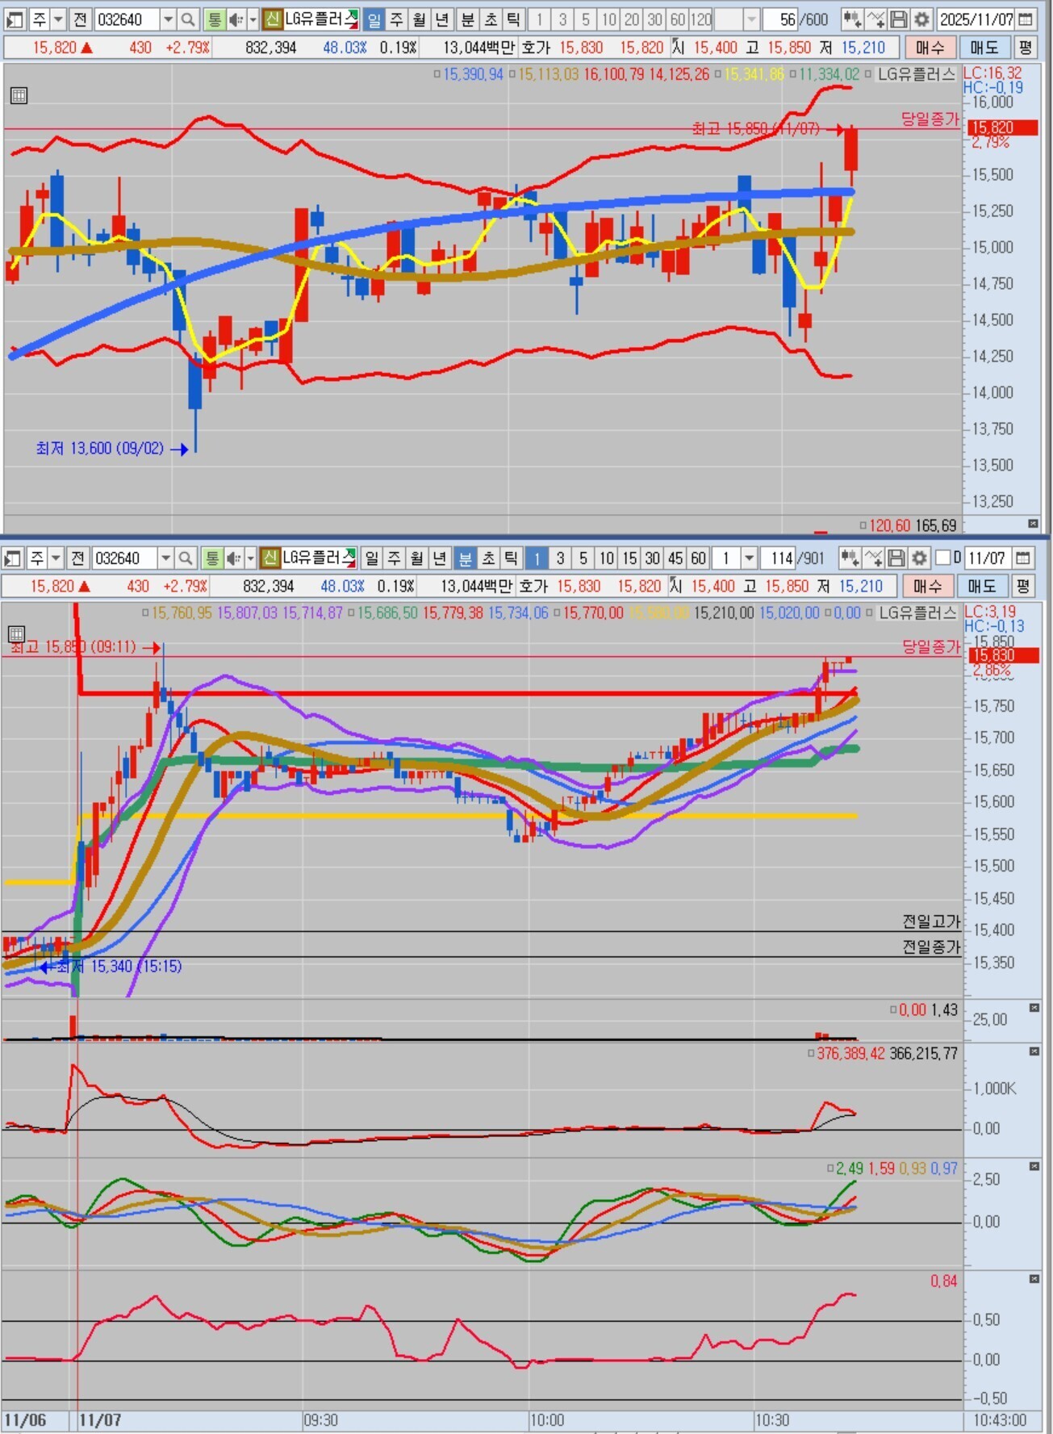
Task: Click the candlestick icon in the lower chart toolbar
Action: (849, 558)
